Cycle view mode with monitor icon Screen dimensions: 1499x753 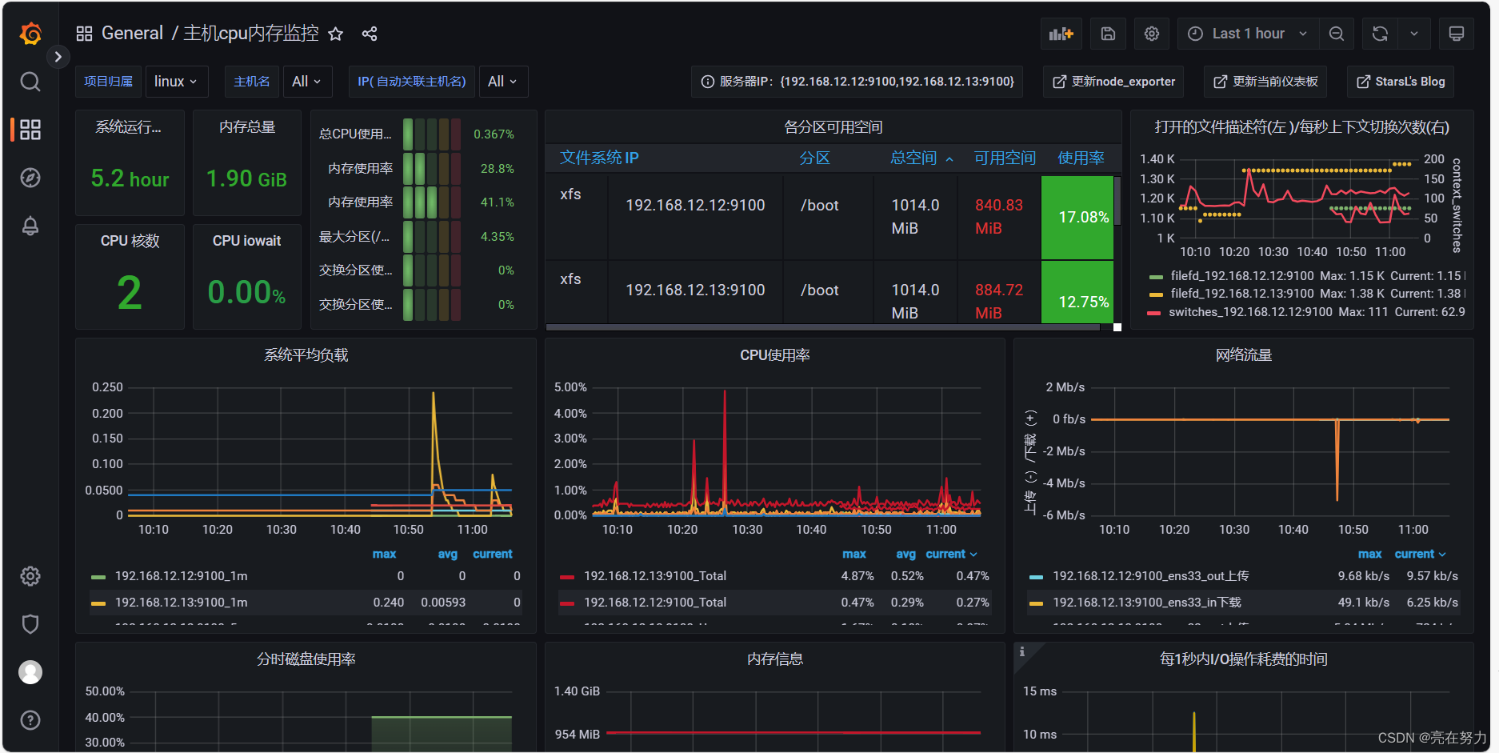point(1457,34)
